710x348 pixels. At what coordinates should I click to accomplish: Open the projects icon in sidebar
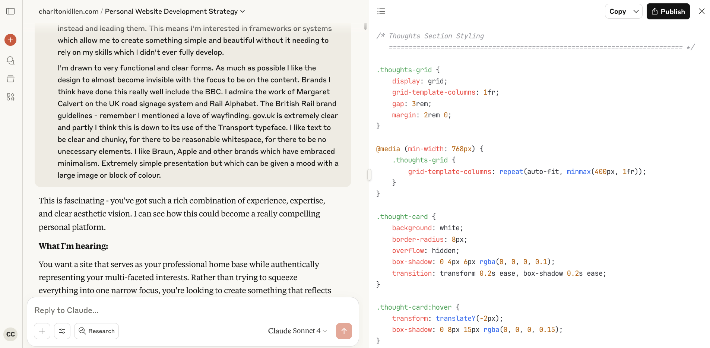(x=10, y=79)
